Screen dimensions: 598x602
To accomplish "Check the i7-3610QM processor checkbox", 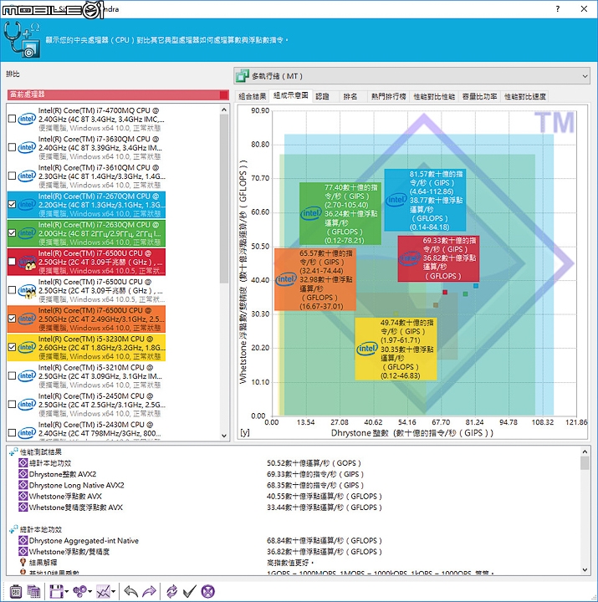I will click(x=12, y=176).
